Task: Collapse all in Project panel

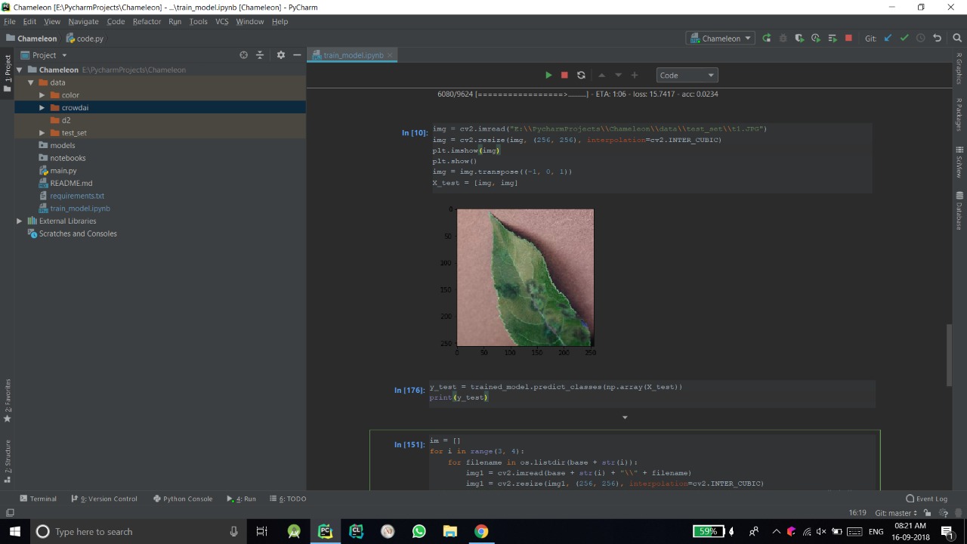Action: (260, 55)
